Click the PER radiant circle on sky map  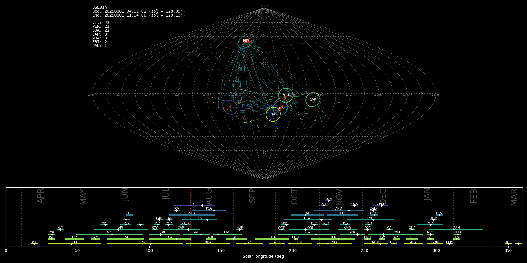coord(246,41)
